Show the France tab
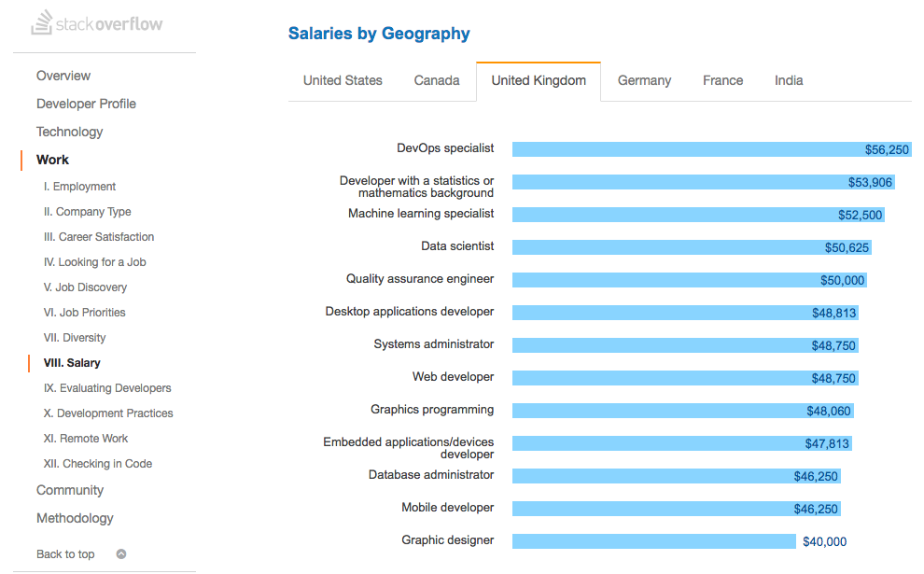Image resolution: width=924 pixels, height=574 pixels. (723, 80)
